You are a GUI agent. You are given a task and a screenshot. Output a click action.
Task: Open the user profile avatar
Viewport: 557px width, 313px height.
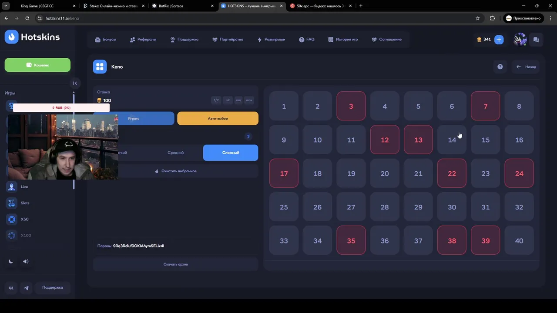pos(520,40)
